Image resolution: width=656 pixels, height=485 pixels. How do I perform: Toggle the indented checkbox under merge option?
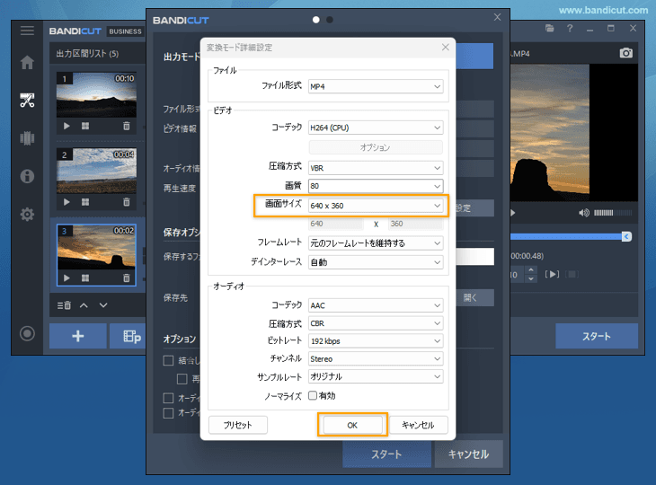(x=182, y=379)
